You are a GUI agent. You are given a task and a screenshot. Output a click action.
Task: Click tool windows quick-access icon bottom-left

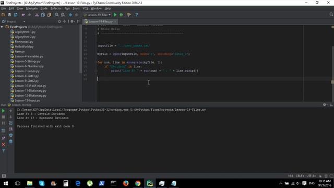pos(4,176)
